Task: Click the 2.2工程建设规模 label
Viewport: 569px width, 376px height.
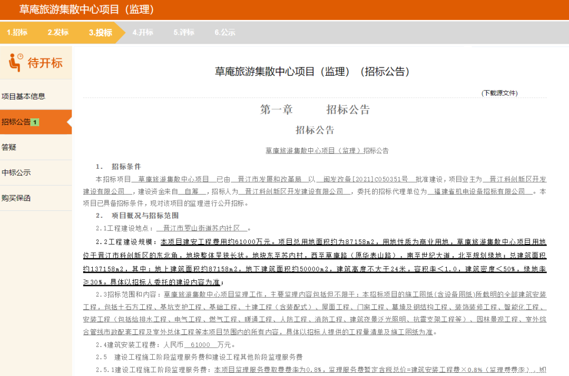Action: (x=126, y=242)
